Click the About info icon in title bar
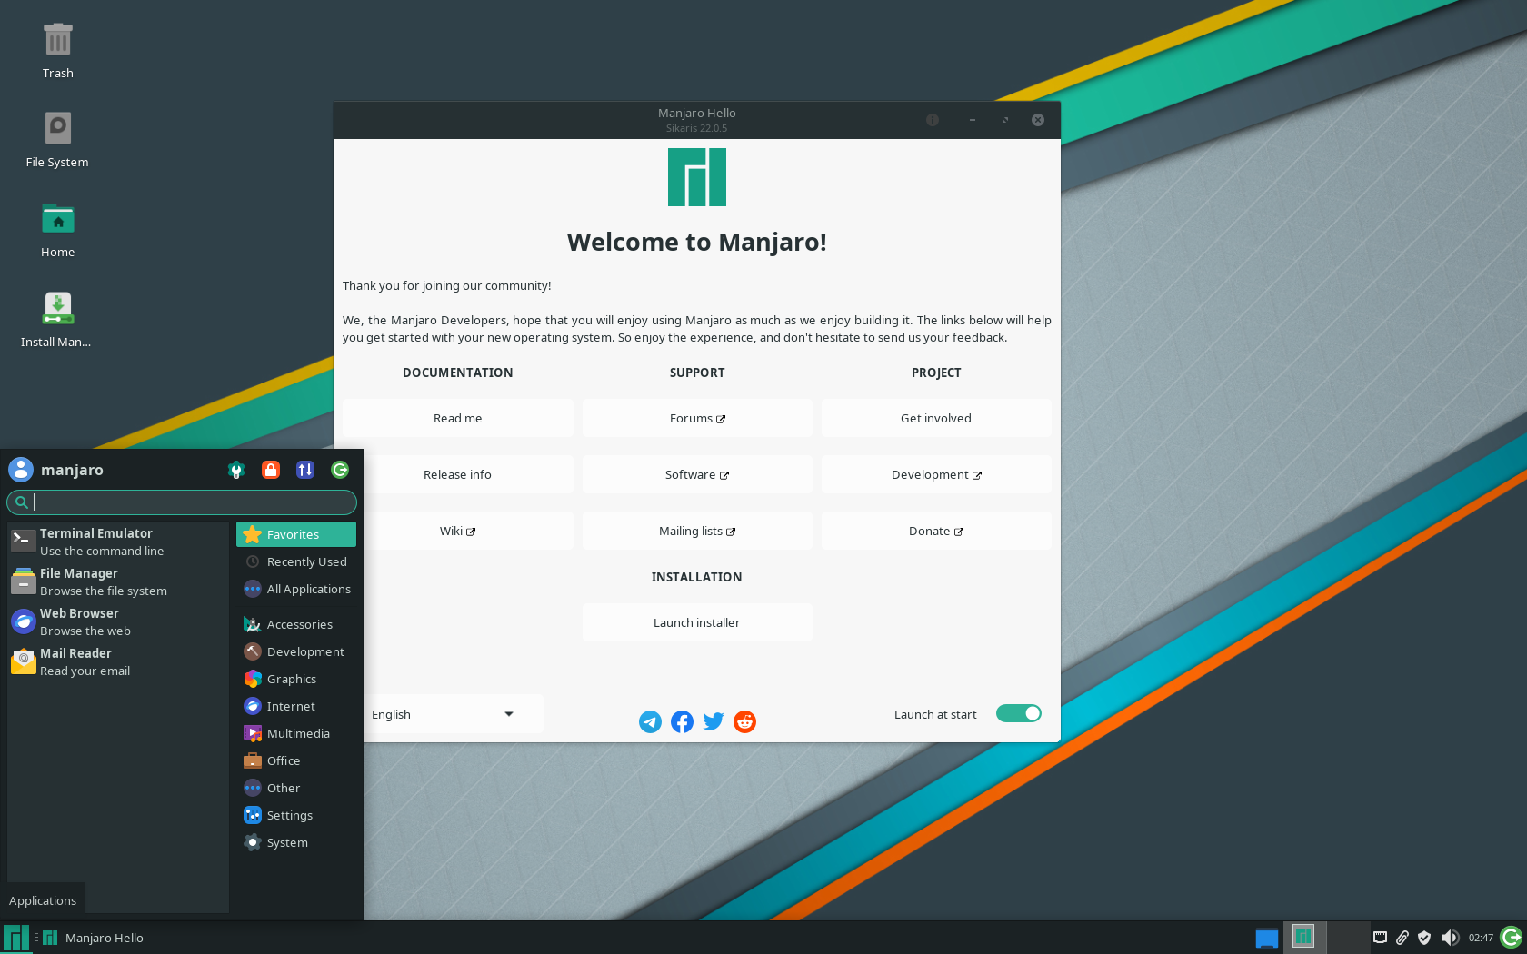This screenshot has height=954, width=1527. tap(933, 120)
